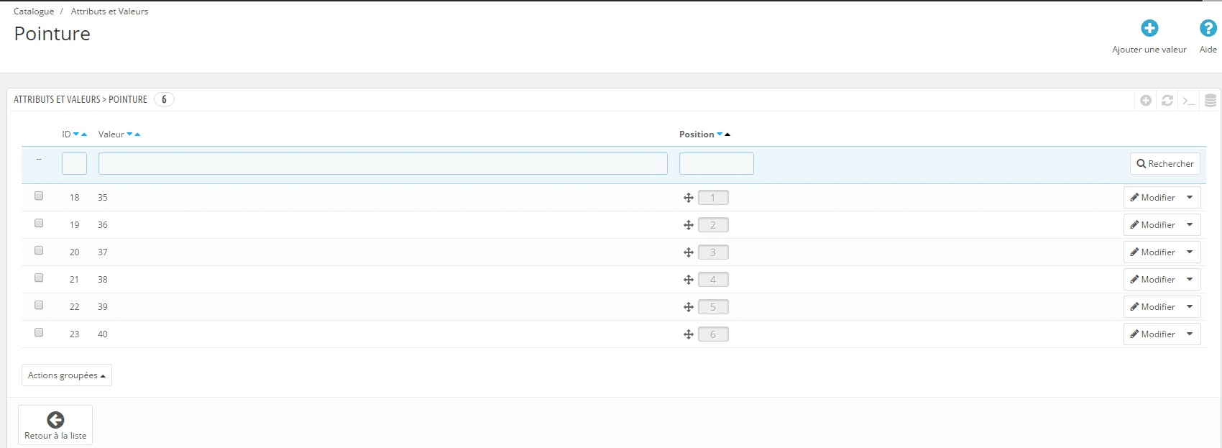Click the move handle for value 36
1222x448 pixels.
coord(689,225)
